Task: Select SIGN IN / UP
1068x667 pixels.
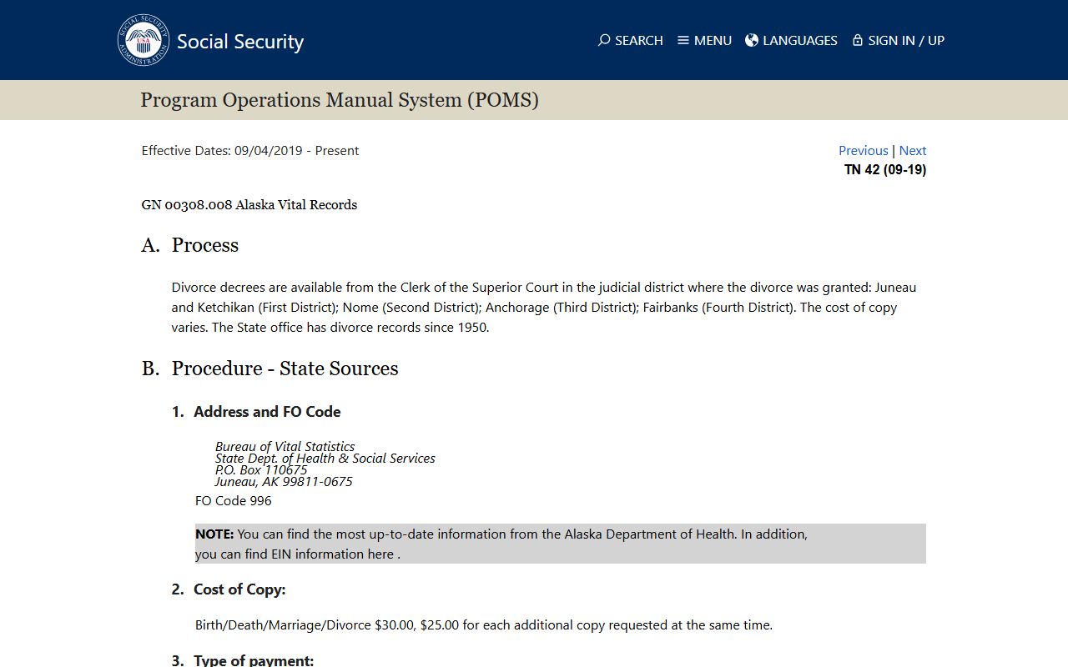Action: [x=906, y=40]
